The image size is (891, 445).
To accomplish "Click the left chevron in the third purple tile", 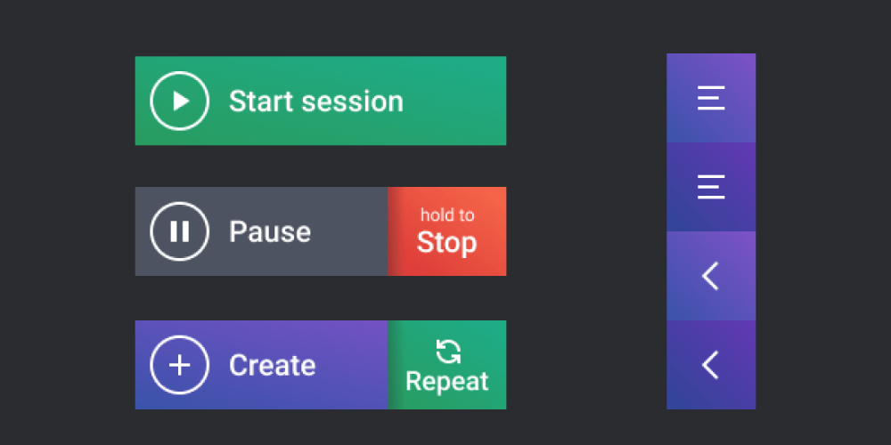I will pyautogui.click(x=710, y=276).
